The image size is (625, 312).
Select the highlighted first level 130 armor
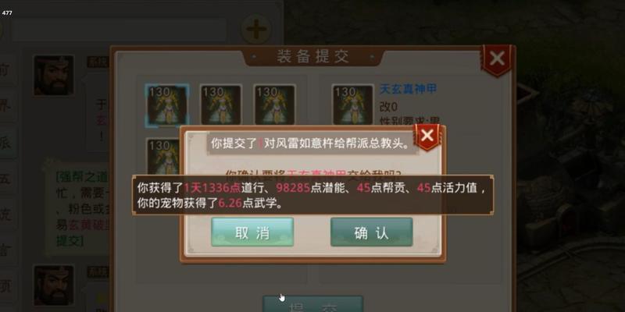(167, 105)
